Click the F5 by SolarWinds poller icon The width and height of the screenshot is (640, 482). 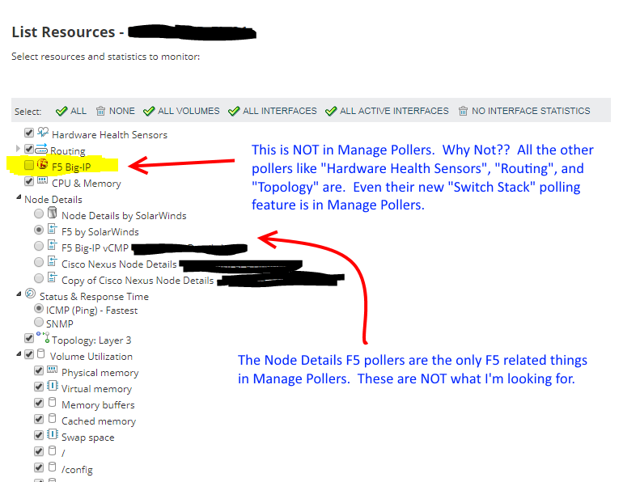click(53, 229)
